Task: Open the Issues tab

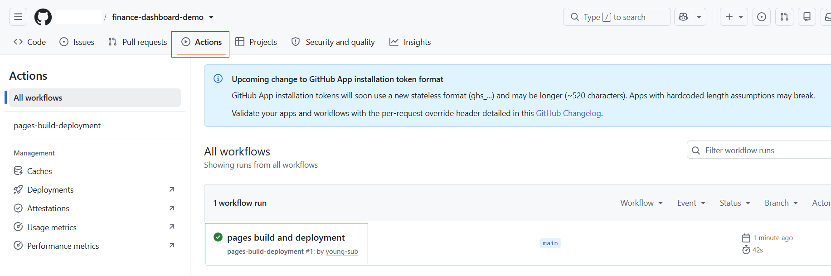Action: (77, 42)
